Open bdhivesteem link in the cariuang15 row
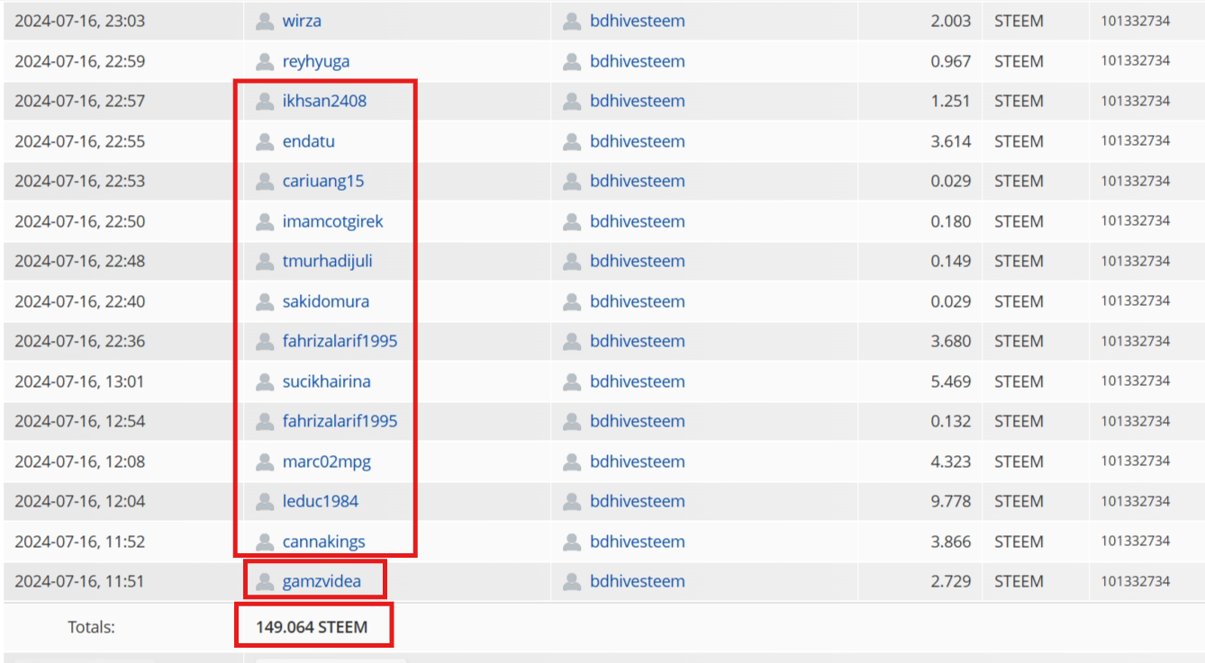This screenshot has width=1205, height=663. coord(638,181)
